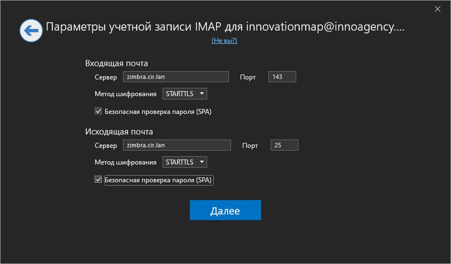Viewport: 451px width, 264px height.
Task: Select the outgoing port field showing 25
Action: pos(284,145)
